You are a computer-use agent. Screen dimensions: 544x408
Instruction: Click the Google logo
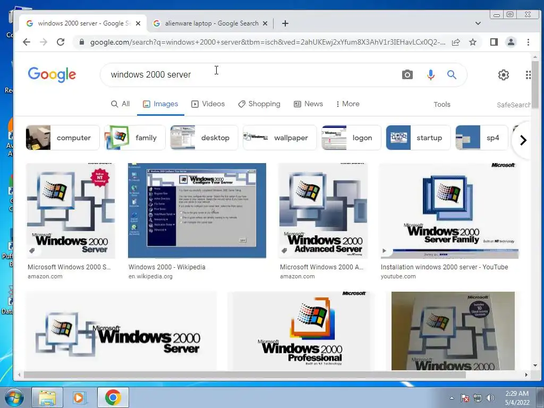pos(52,74)
